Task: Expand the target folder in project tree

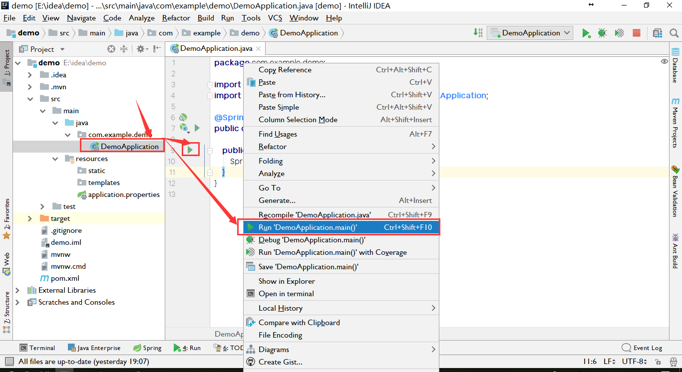Action: click(x=30, y=218)
